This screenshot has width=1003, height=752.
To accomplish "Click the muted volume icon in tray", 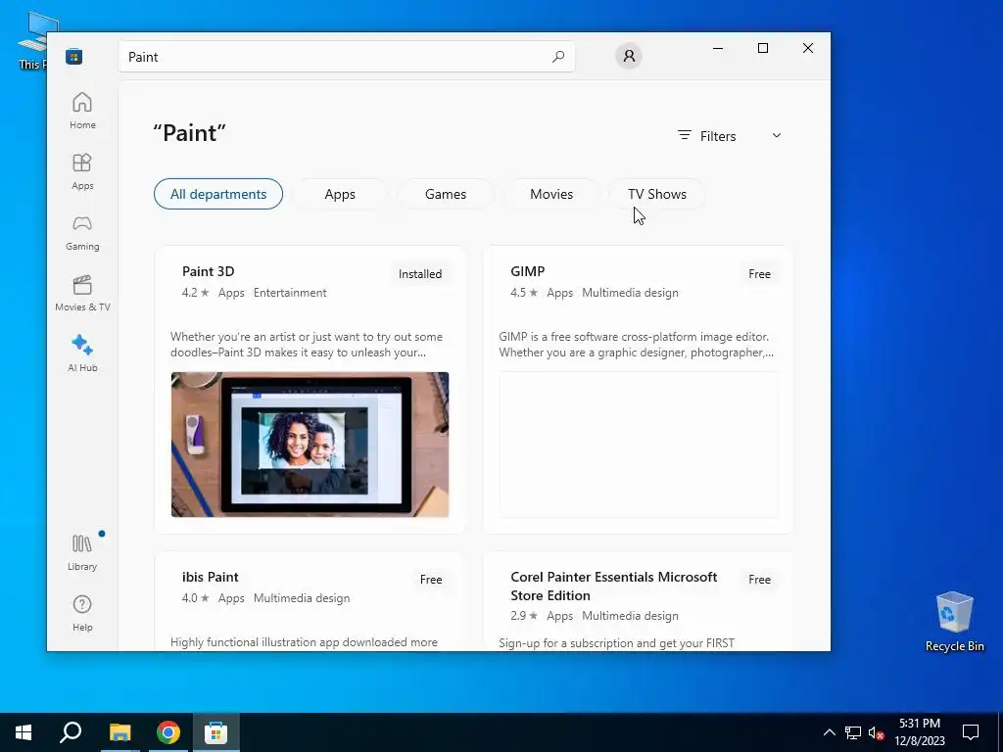I will coord(876,732).
